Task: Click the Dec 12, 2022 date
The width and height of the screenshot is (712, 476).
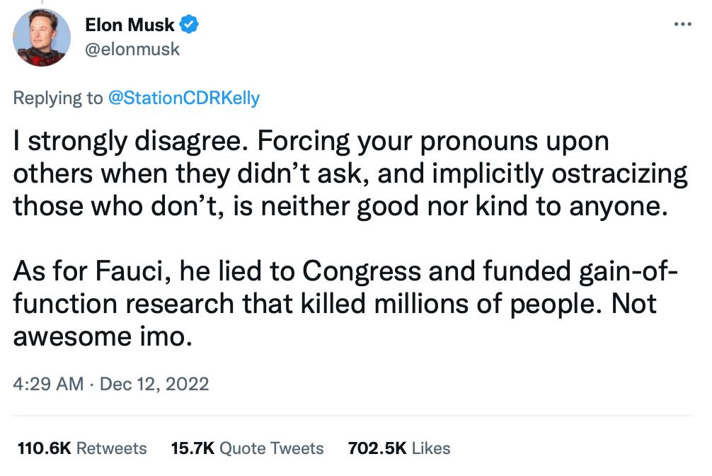Action: coord(154,384)
